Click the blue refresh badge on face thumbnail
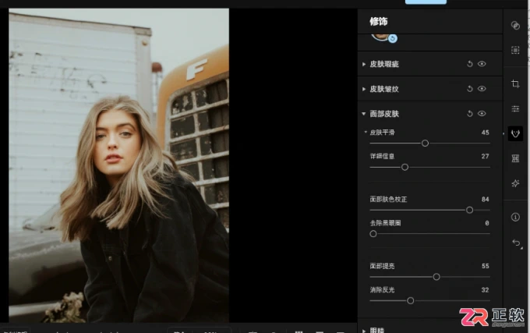This screenshot has width=530, height=333. 392,38
